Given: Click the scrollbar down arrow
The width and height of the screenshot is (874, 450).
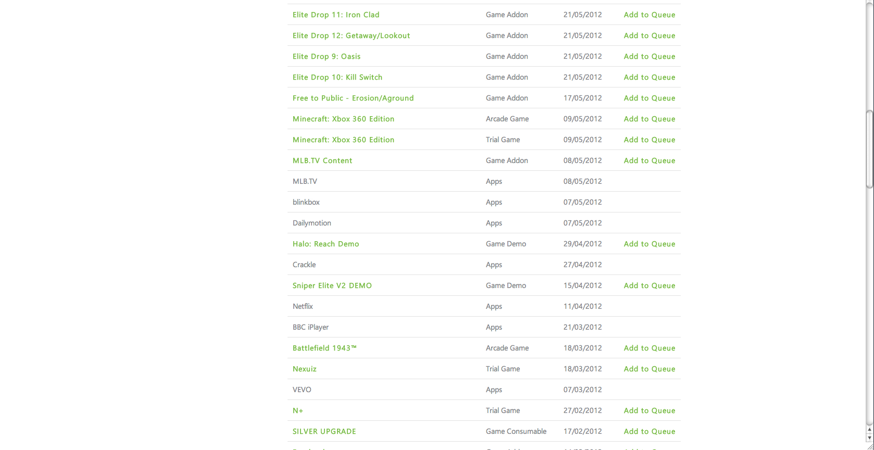Looking at the screenshot, I should (869, 438).
